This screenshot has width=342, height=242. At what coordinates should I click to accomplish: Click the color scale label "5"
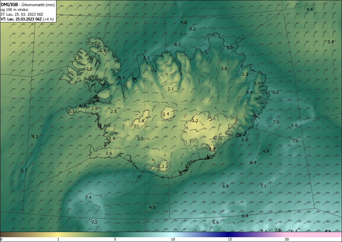(115, 239)
